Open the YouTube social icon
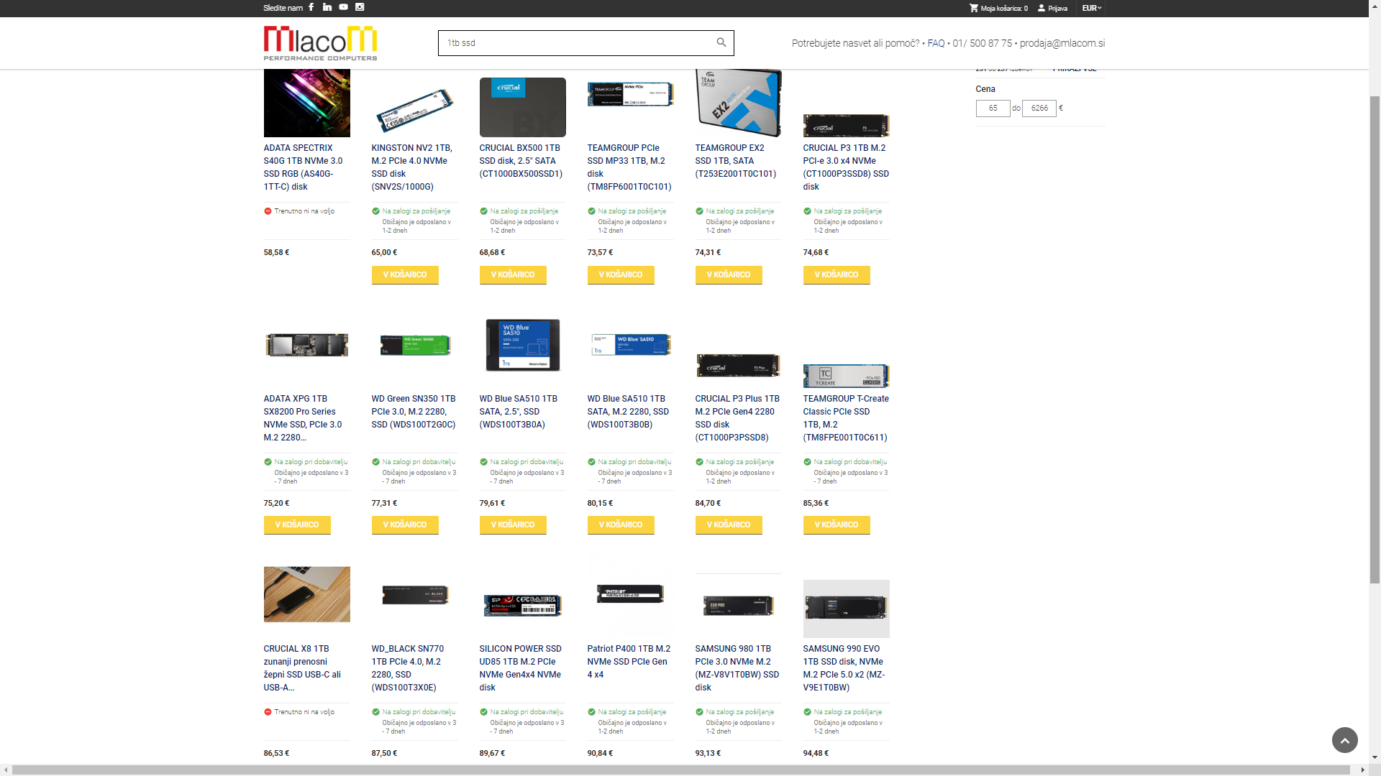Image resolution: width=1381 pixels, height=776 pixels. (x=343, y=7)
